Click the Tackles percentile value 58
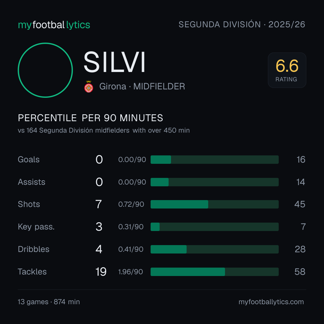This screenshot has height=324, width=324. 300,272
